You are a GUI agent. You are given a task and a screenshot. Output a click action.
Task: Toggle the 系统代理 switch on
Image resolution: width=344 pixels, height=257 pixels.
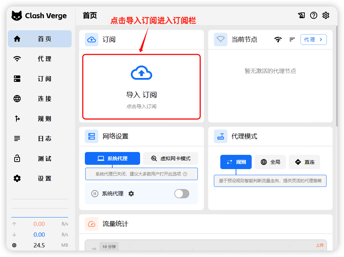tap(181, 194)
